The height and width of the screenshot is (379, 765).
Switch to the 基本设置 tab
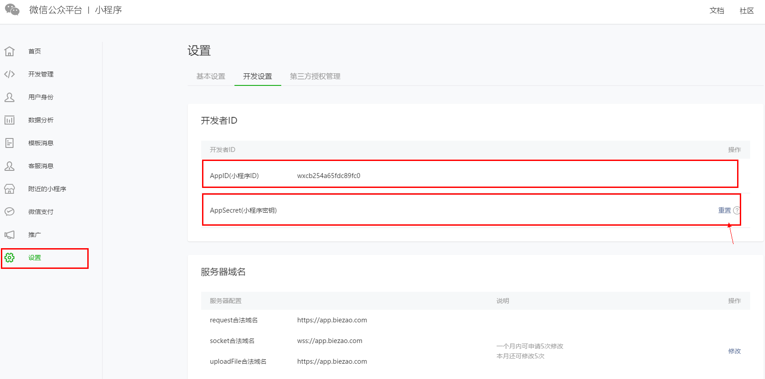211,76
